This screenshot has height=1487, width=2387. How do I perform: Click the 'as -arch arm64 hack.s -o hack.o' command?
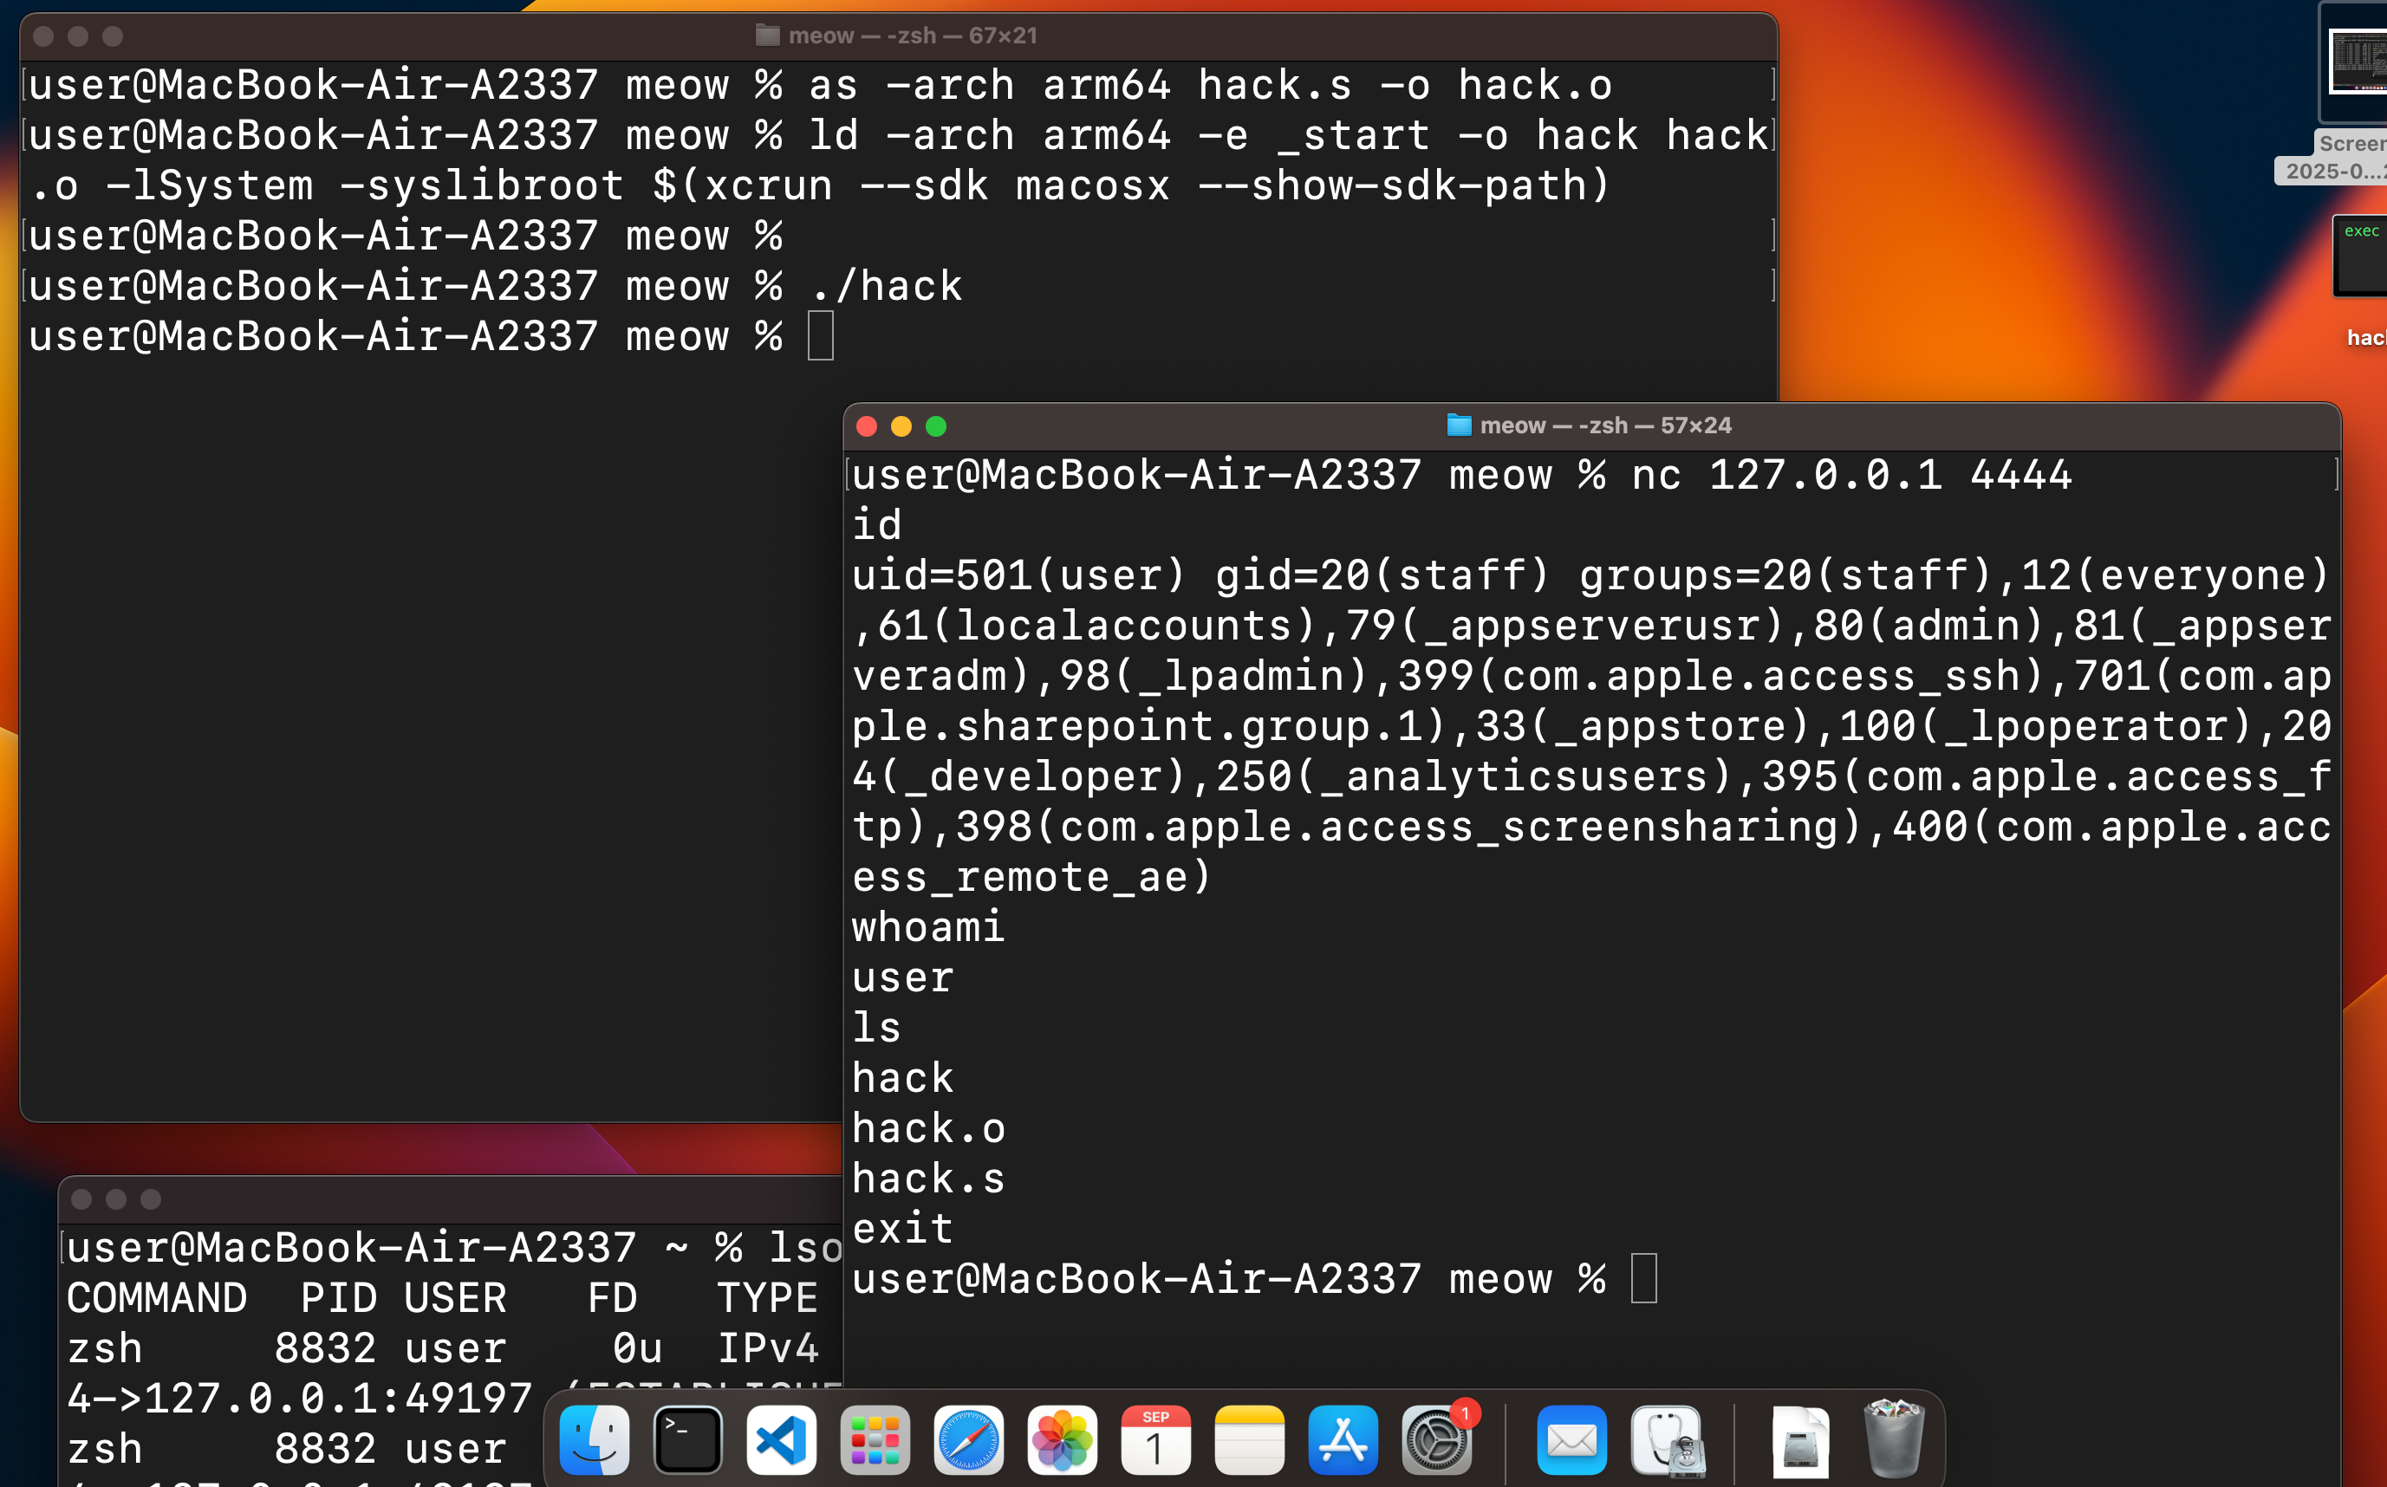(x=1211, y=86)
